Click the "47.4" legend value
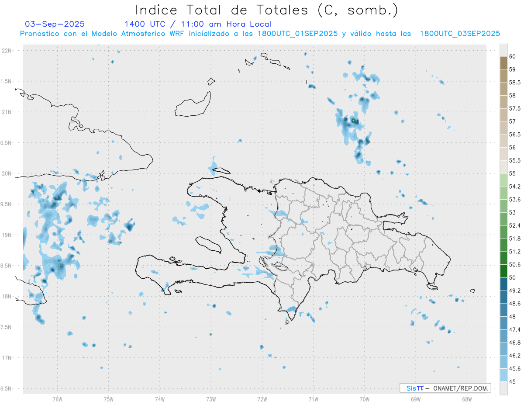 [514, 329]
